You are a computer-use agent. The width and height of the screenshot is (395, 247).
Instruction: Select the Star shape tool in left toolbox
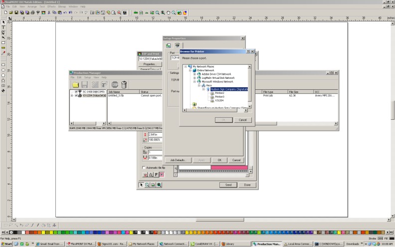3,81
